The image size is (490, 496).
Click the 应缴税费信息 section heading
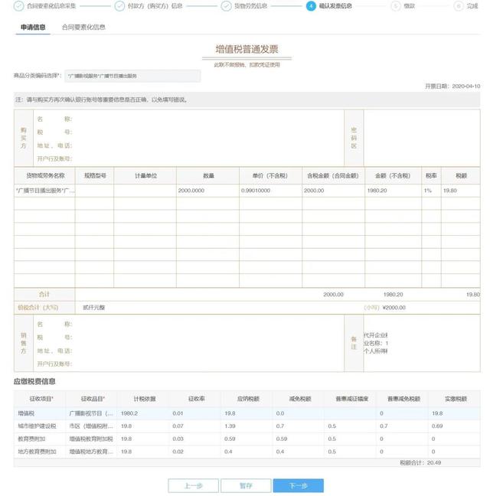(x=34, y=381)
